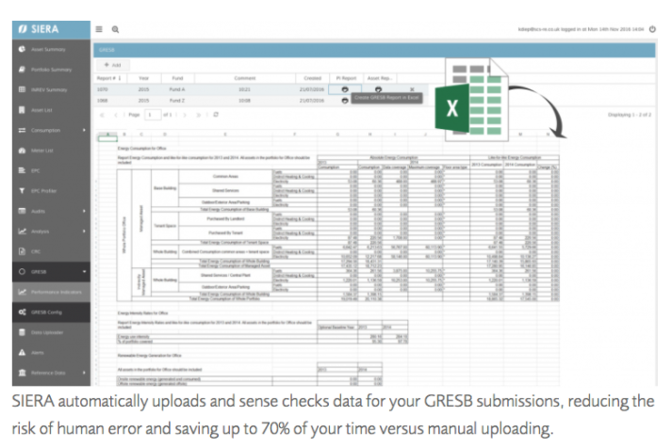
Task: Expand the Reference Data submenu arrow
Action: click(84, 373)
